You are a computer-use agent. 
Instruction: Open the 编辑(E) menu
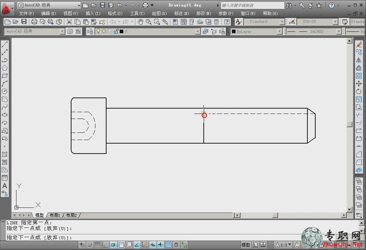(49, 14)
